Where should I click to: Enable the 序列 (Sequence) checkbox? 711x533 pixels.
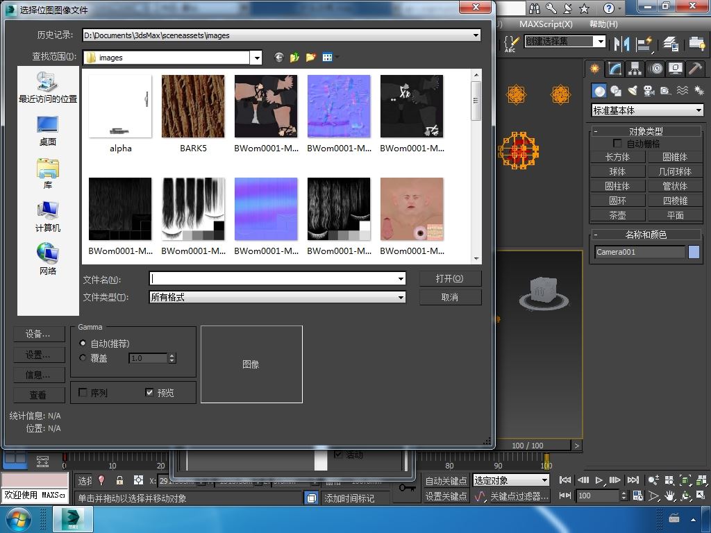pos(83,393)
